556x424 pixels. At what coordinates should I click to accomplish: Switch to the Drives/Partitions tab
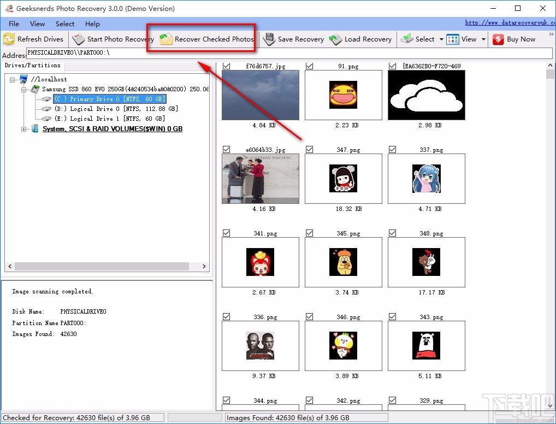click(x=33, y=65)
